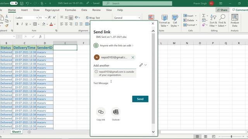248x139 pixels.
Task: Open the Font settings dialog launcher
Action: click(56, 31)
